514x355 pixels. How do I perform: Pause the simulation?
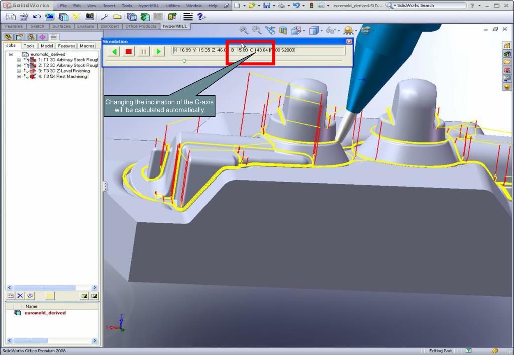143,51
